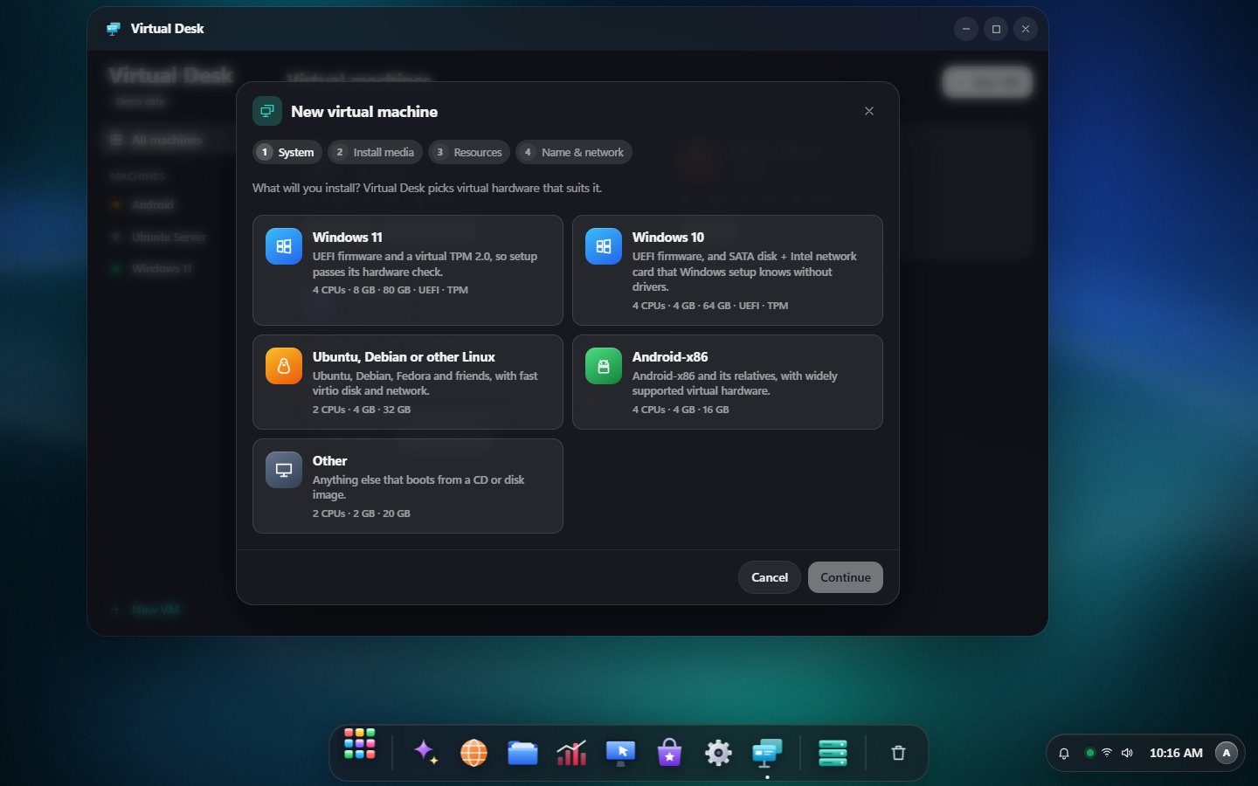Cancel the new virtual machine wizard
Screen dimensions: 1258x786
(770, 577)
